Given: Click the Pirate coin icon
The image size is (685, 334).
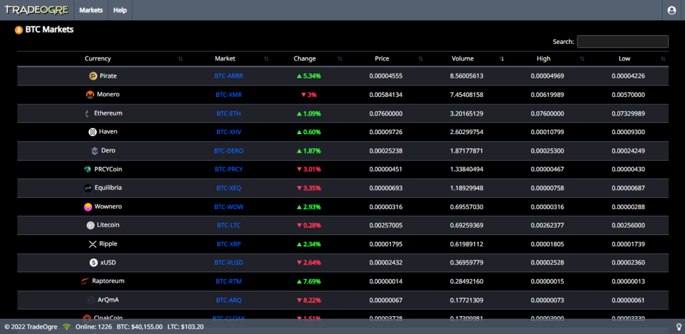Looking at the screenshot, I should pyautogui.click(x=93, y=76).
